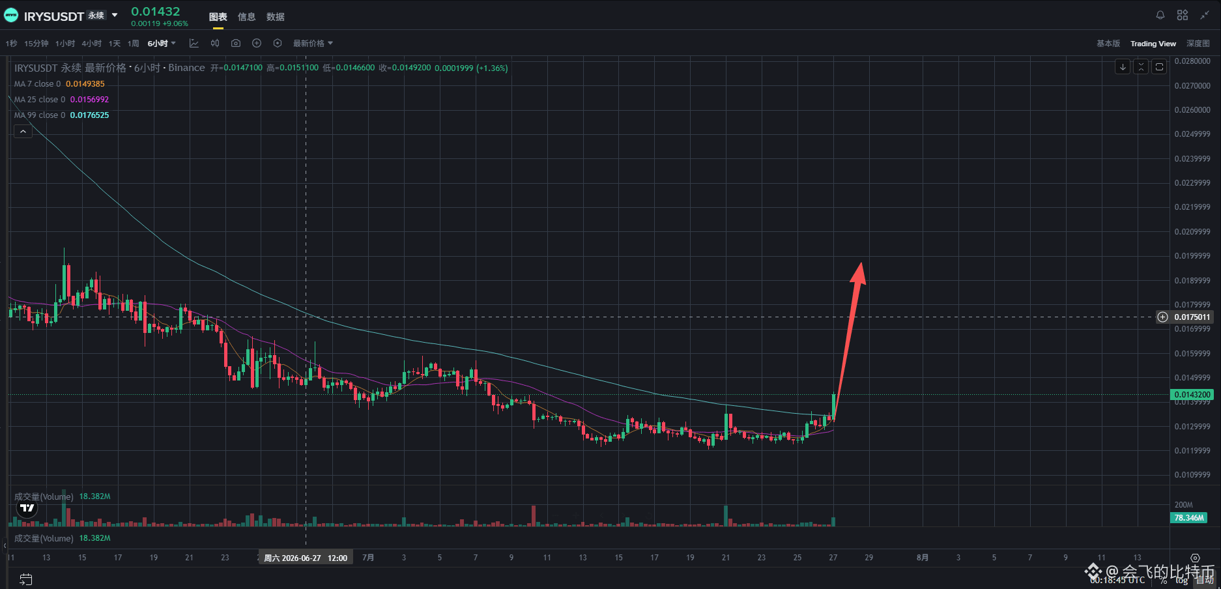Image resolution: width=1221 pixels, height=589 pixels.
Task: Select the 1秒 interval
Action: (x=11, y=44)
